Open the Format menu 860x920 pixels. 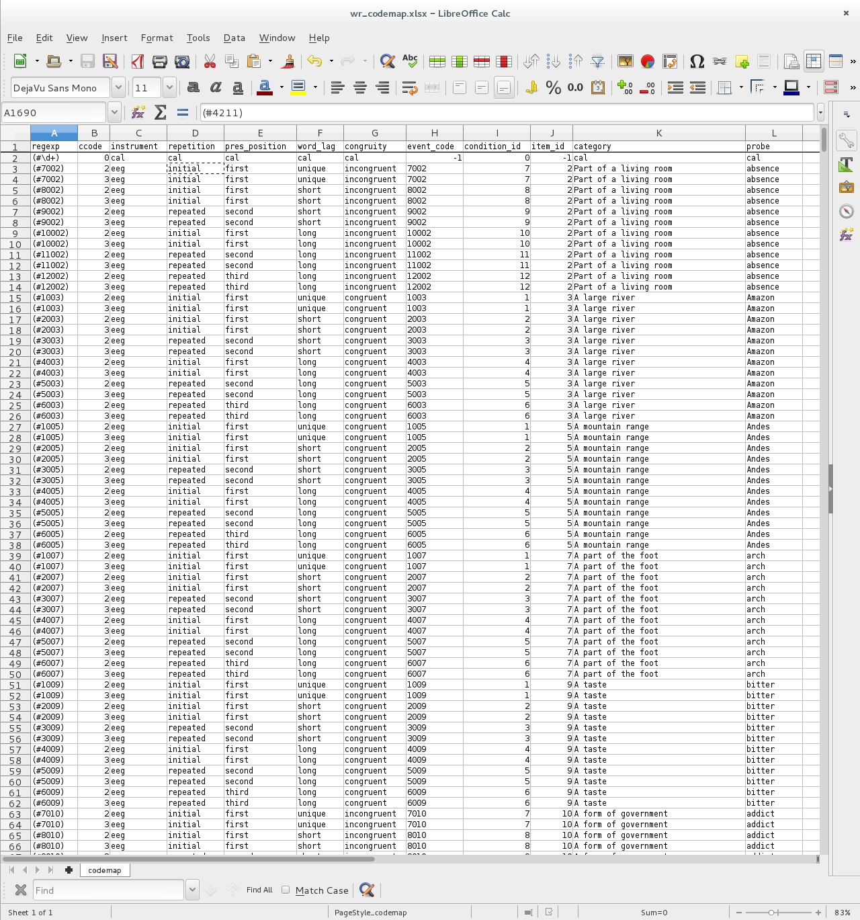click(157, 38)
